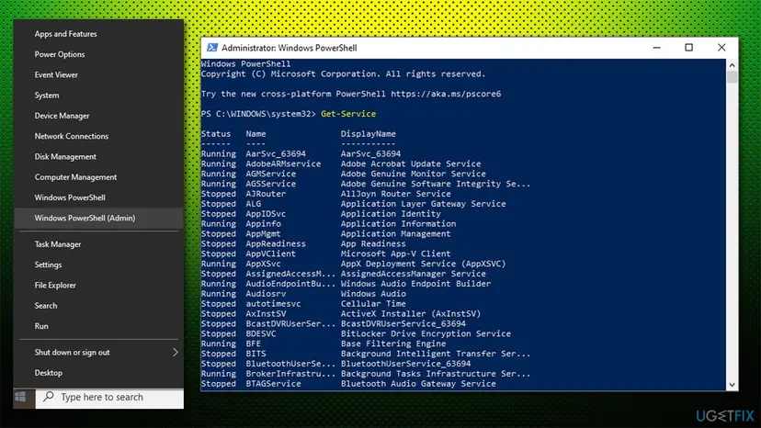Click ActiveX Installer (AxInstSV) text
The height and width of the screenshot is (428, 761).
click(411, 313)
